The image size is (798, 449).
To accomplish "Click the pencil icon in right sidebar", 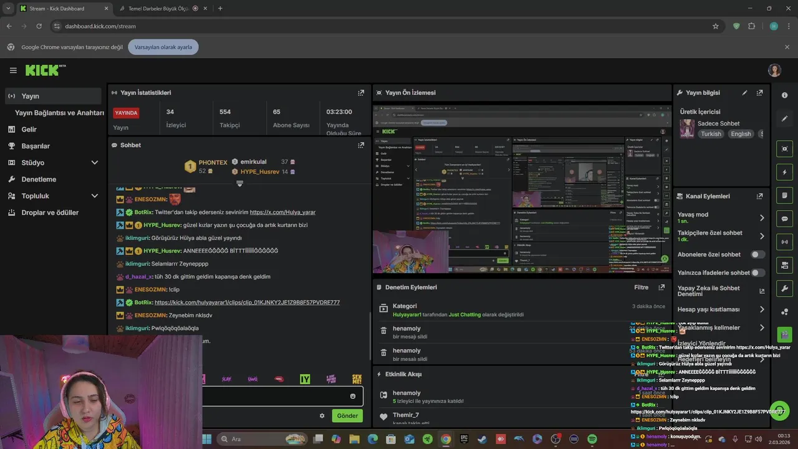I will point(784,118).
